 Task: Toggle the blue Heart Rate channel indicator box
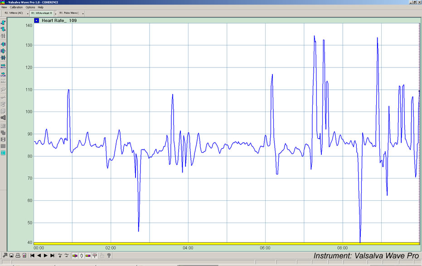(36, 20)
